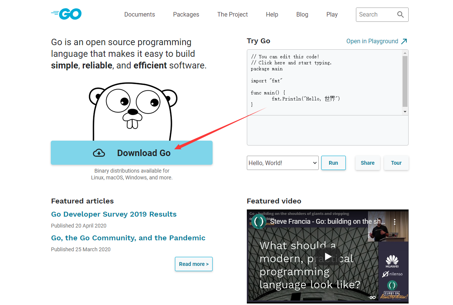Image resolution: width=453 pixels, height=305 pixels.
Task: Click the code output pane below editor
Action: coord(328,130)
